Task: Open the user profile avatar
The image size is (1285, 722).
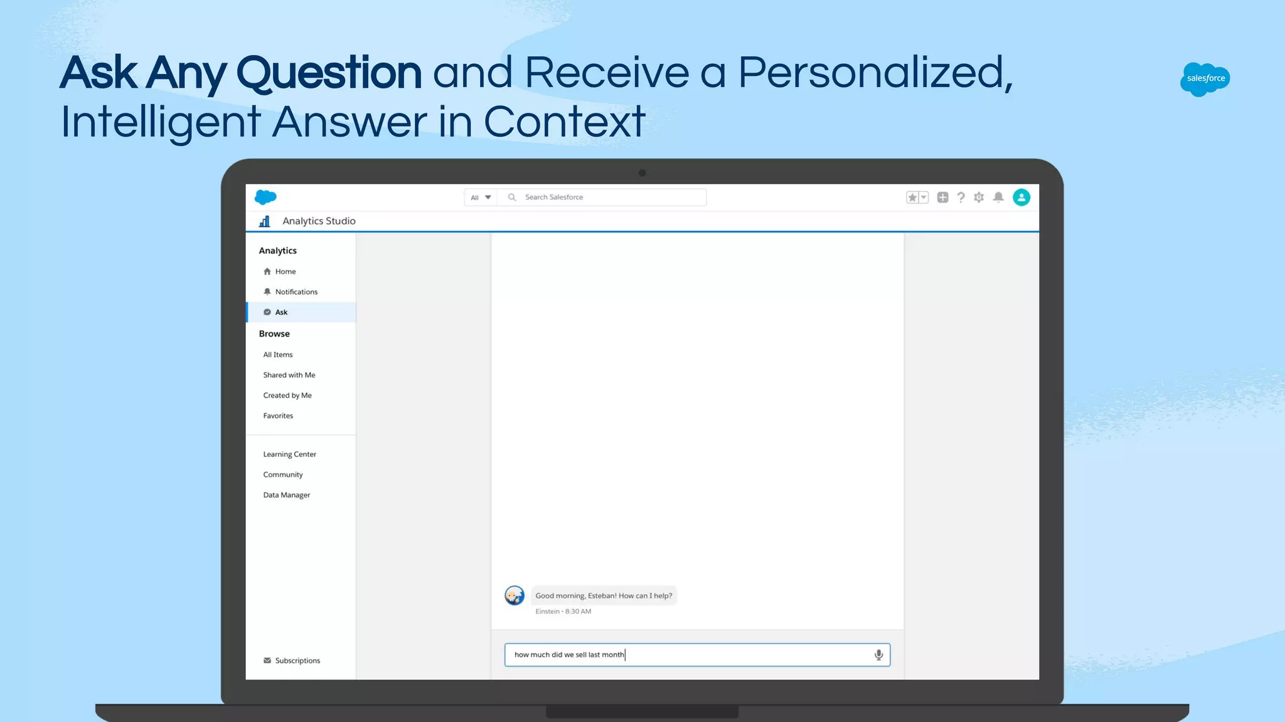Action: click(x=1021, y=197)
